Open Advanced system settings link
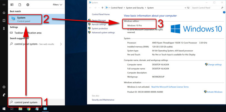Screen dimensions: 226x112 click(103, 33)
